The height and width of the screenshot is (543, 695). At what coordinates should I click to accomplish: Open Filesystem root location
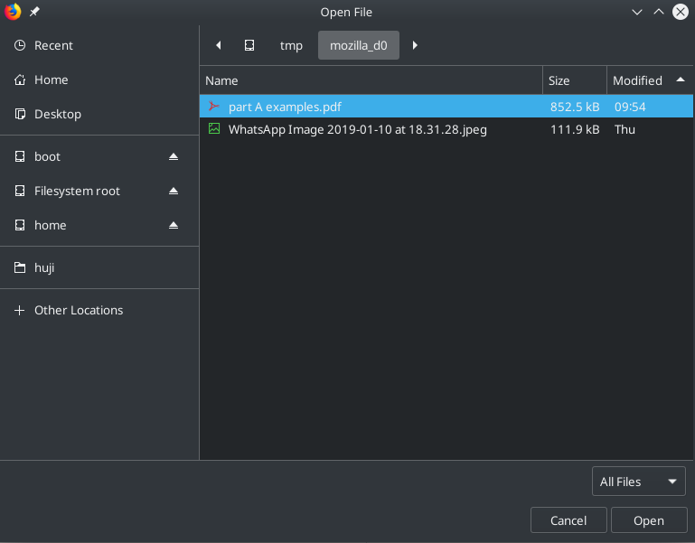click(99, 191)
